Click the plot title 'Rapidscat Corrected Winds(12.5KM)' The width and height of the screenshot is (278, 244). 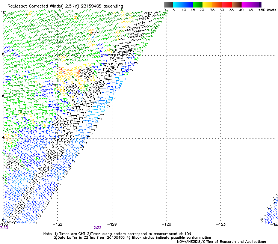tap(43, 6)
